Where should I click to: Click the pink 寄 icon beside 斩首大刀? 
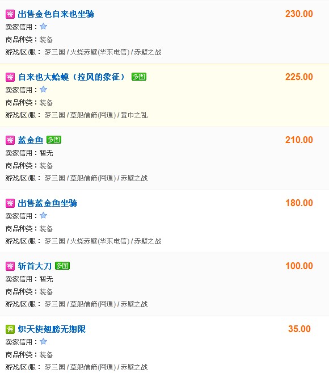[10, 266]
